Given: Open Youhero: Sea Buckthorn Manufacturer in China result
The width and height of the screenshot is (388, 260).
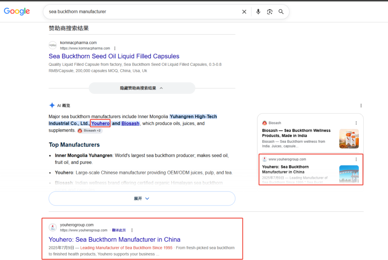Looking at the screenshot, I should coord(114,240).
